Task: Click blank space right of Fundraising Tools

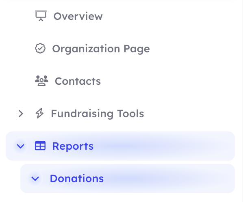Action: pos(190,114)
